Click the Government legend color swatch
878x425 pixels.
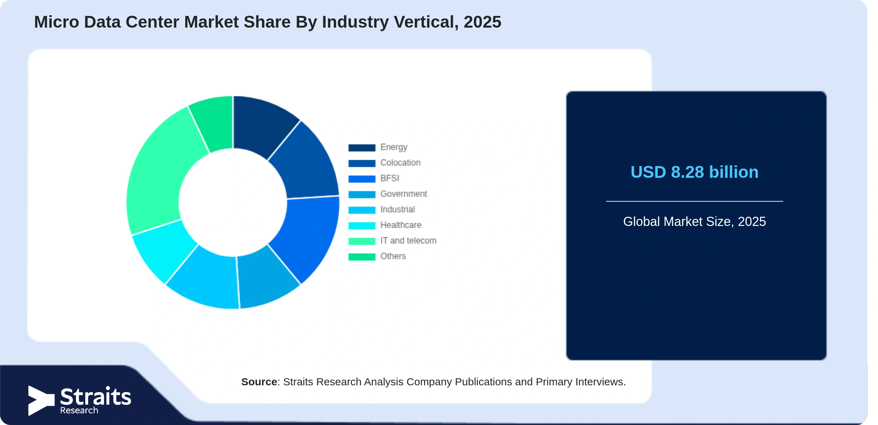[361, 194]
